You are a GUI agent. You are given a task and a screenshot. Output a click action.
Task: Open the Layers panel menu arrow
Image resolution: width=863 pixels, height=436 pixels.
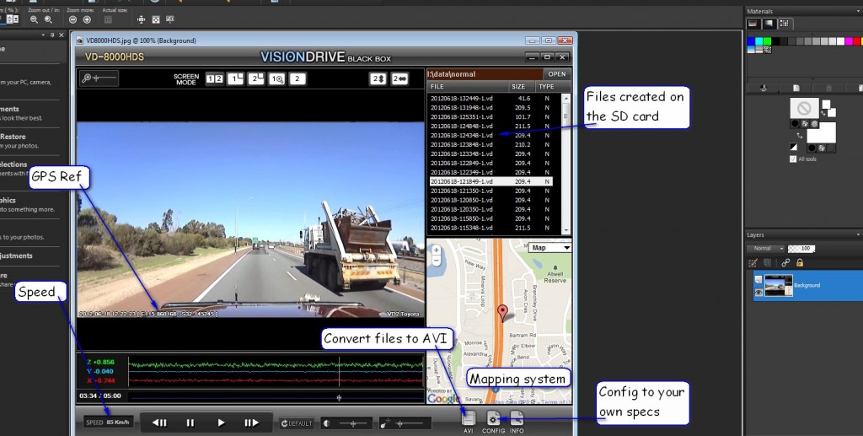pos(858,235)
